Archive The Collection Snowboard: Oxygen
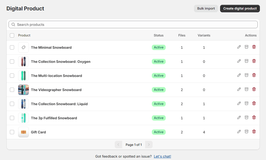The image size is (266, 160). click(x=247, y=61)
